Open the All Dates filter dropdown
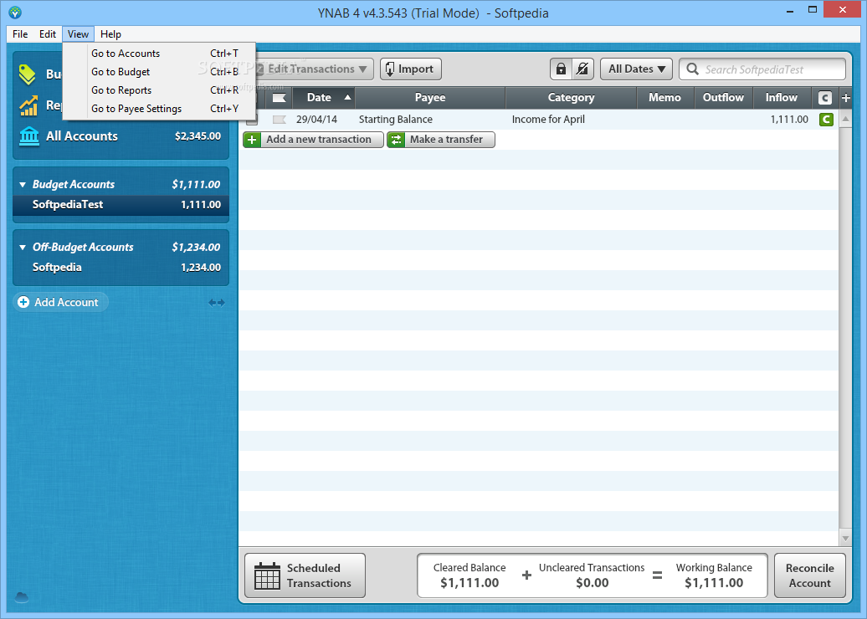 pyautogui.click(x=636, y=69)
